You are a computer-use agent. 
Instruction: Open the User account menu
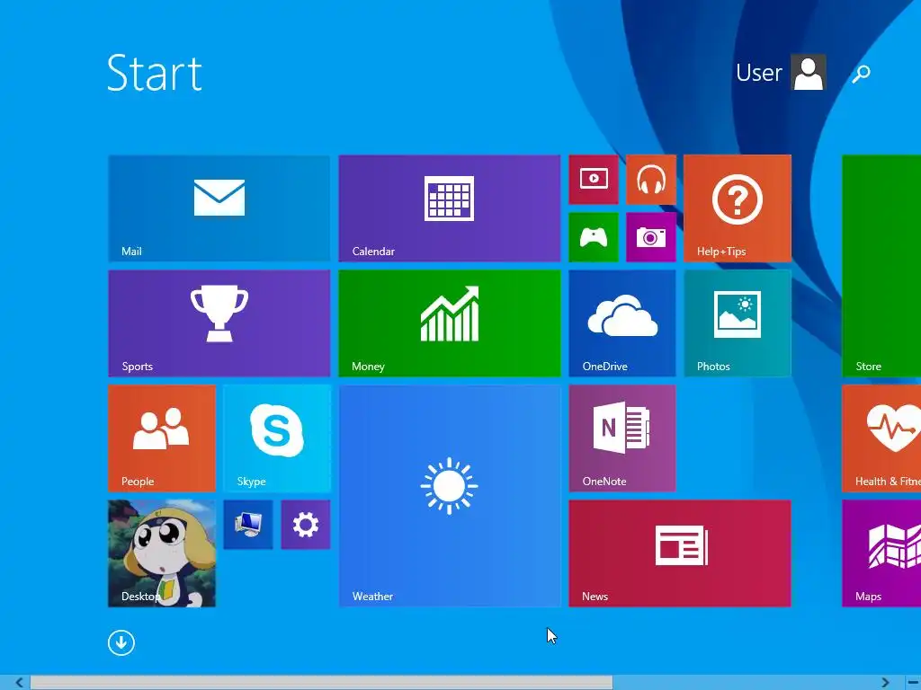coord(781,72)
